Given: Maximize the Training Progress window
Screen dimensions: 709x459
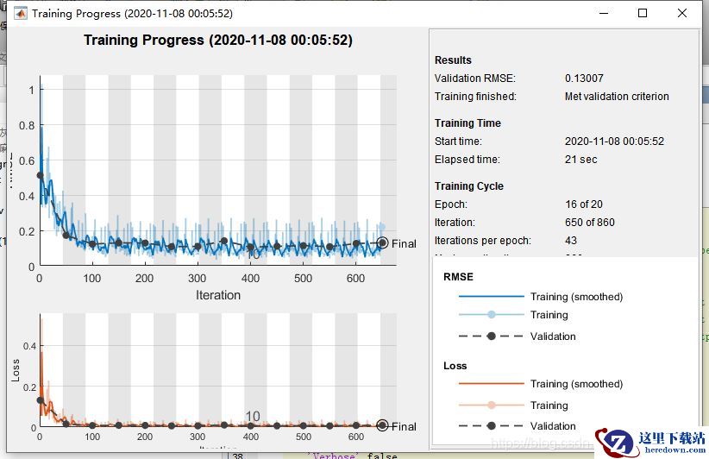Looking at the screenshot, I should 643,13.
